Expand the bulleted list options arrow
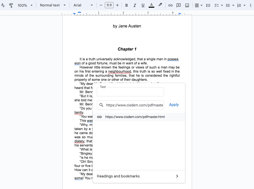Image resolution: width=254 pixels, height=189 pixels. [x=233, y=5]
